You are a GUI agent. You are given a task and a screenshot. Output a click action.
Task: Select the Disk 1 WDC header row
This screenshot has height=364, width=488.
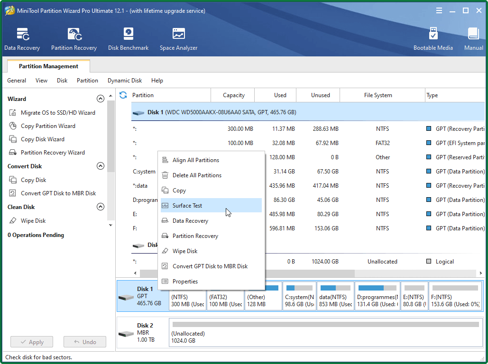(x=308, y=112)
